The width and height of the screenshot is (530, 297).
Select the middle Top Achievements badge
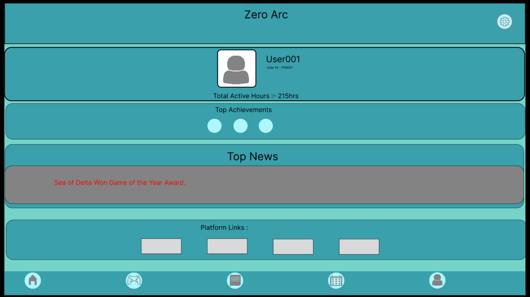[240, 126]
